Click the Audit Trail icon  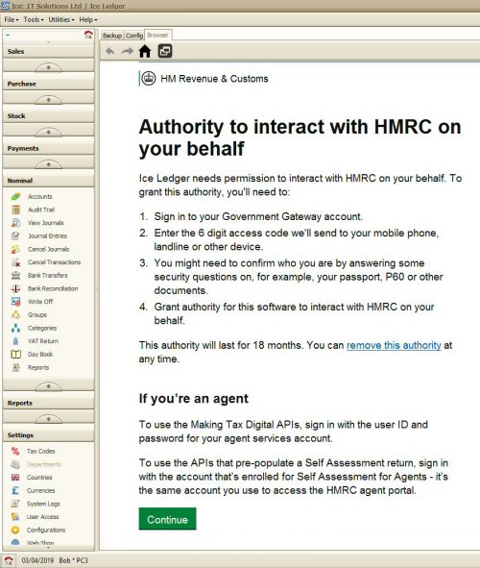[15, 210]
